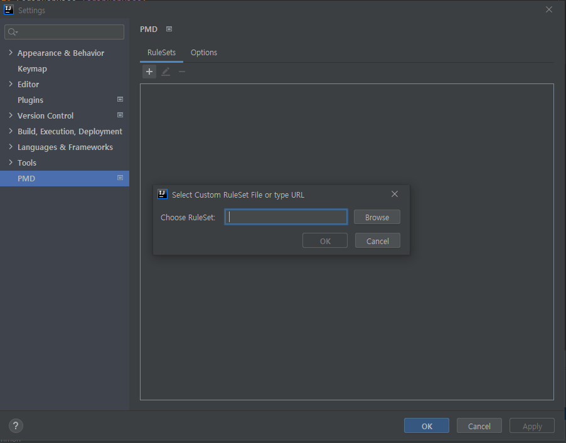Expand Build, Execution, Deployment section
The width and height of the screenshot is (566, 443).
[x=11, y=131]
